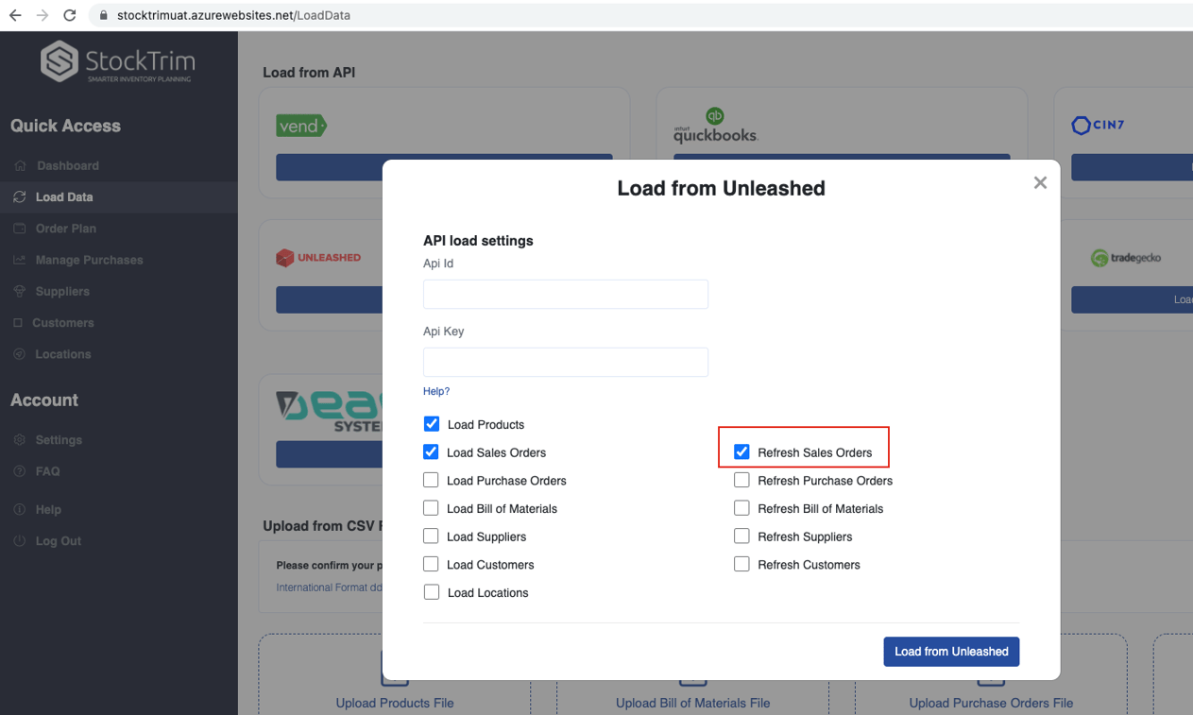Click the browser back arrow
Image resolution: width=1193 pixels, height=715 pixels.
15,15
